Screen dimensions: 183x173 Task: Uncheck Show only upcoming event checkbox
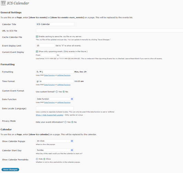pos(37,51)
